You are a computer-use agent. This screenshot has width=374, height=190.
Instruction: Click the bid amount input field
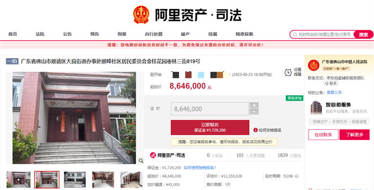tap(210, 109)
